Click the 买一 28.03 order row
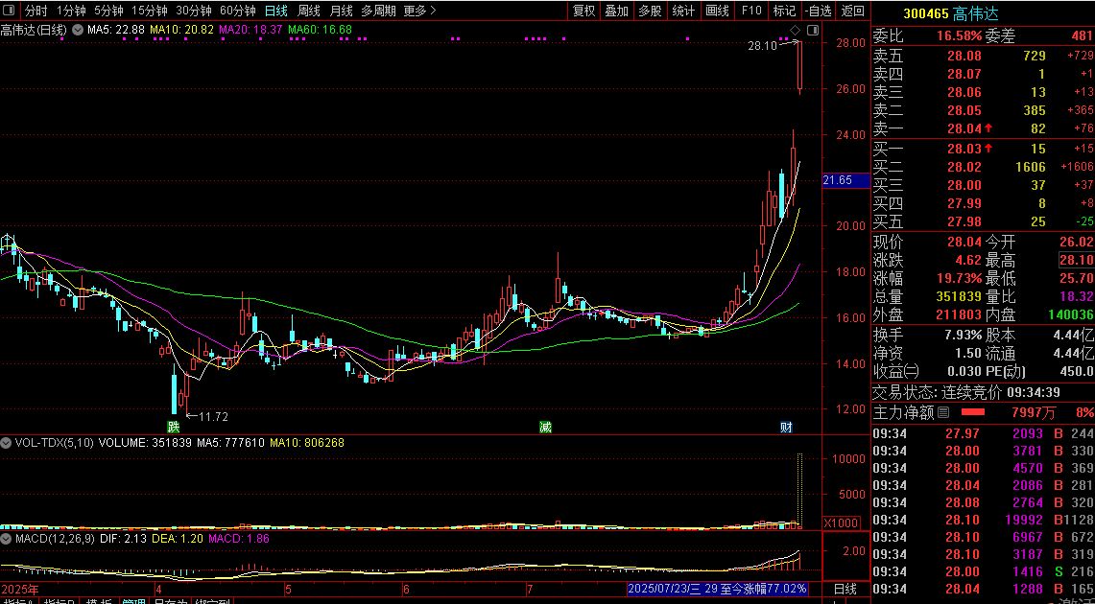 tap(984, 149)
